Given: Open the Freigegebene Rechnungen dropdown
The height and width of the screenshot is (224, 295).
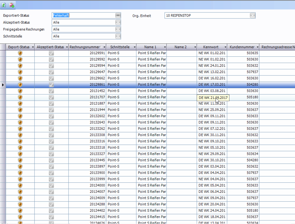Looking at the screenshot, I should pos(118,30).
